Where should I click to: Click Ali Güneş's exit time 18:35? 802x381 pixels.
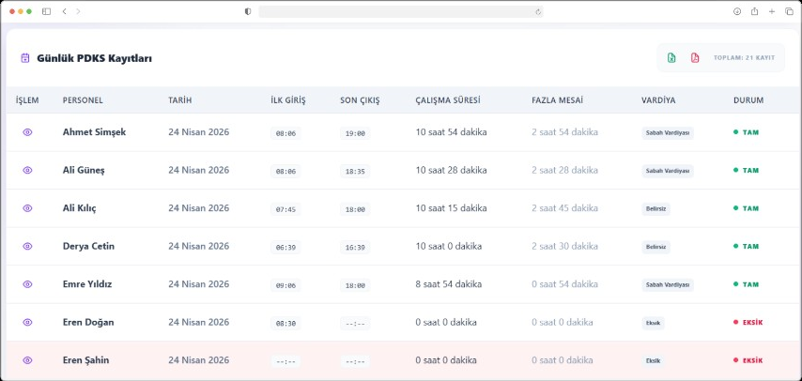pyautogui.click(x=355, y=172)
